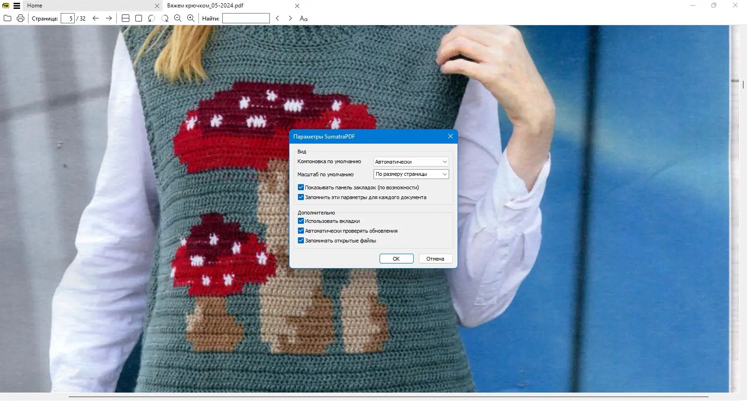Image resolution: width=747 pixels, height=401 pixels.
Task: Print the document with printer icon
Action: [x=21, y=18]
